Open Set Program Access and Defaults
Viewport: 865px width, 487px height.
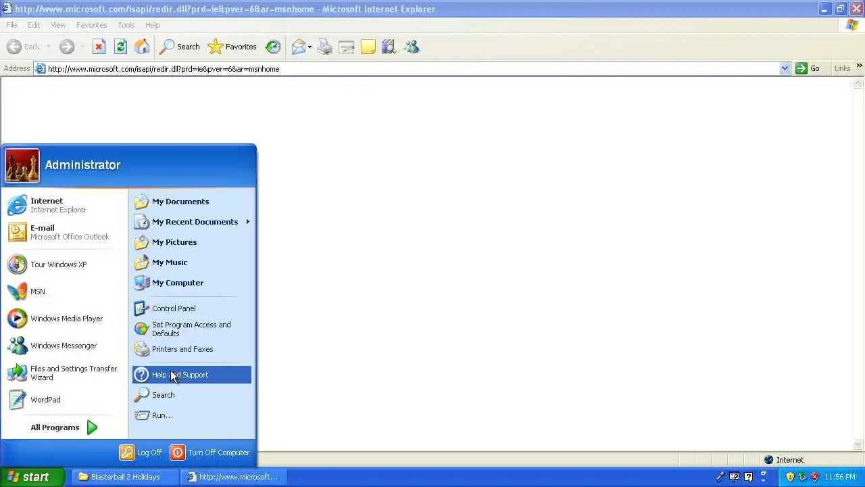coord(192,329)
